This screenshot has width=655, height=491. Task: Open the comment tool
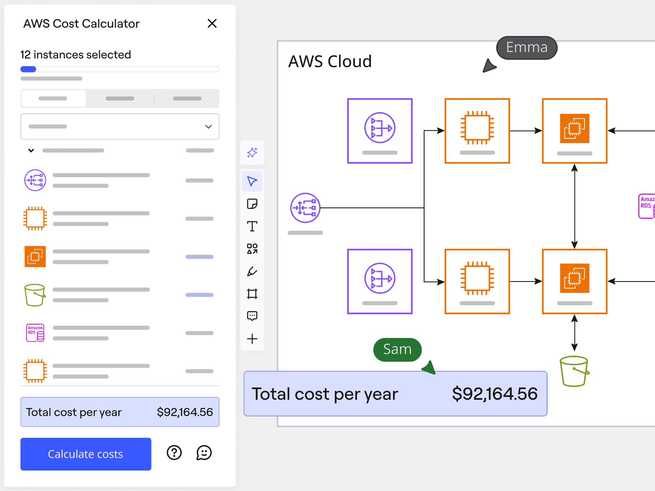(252, 316)
